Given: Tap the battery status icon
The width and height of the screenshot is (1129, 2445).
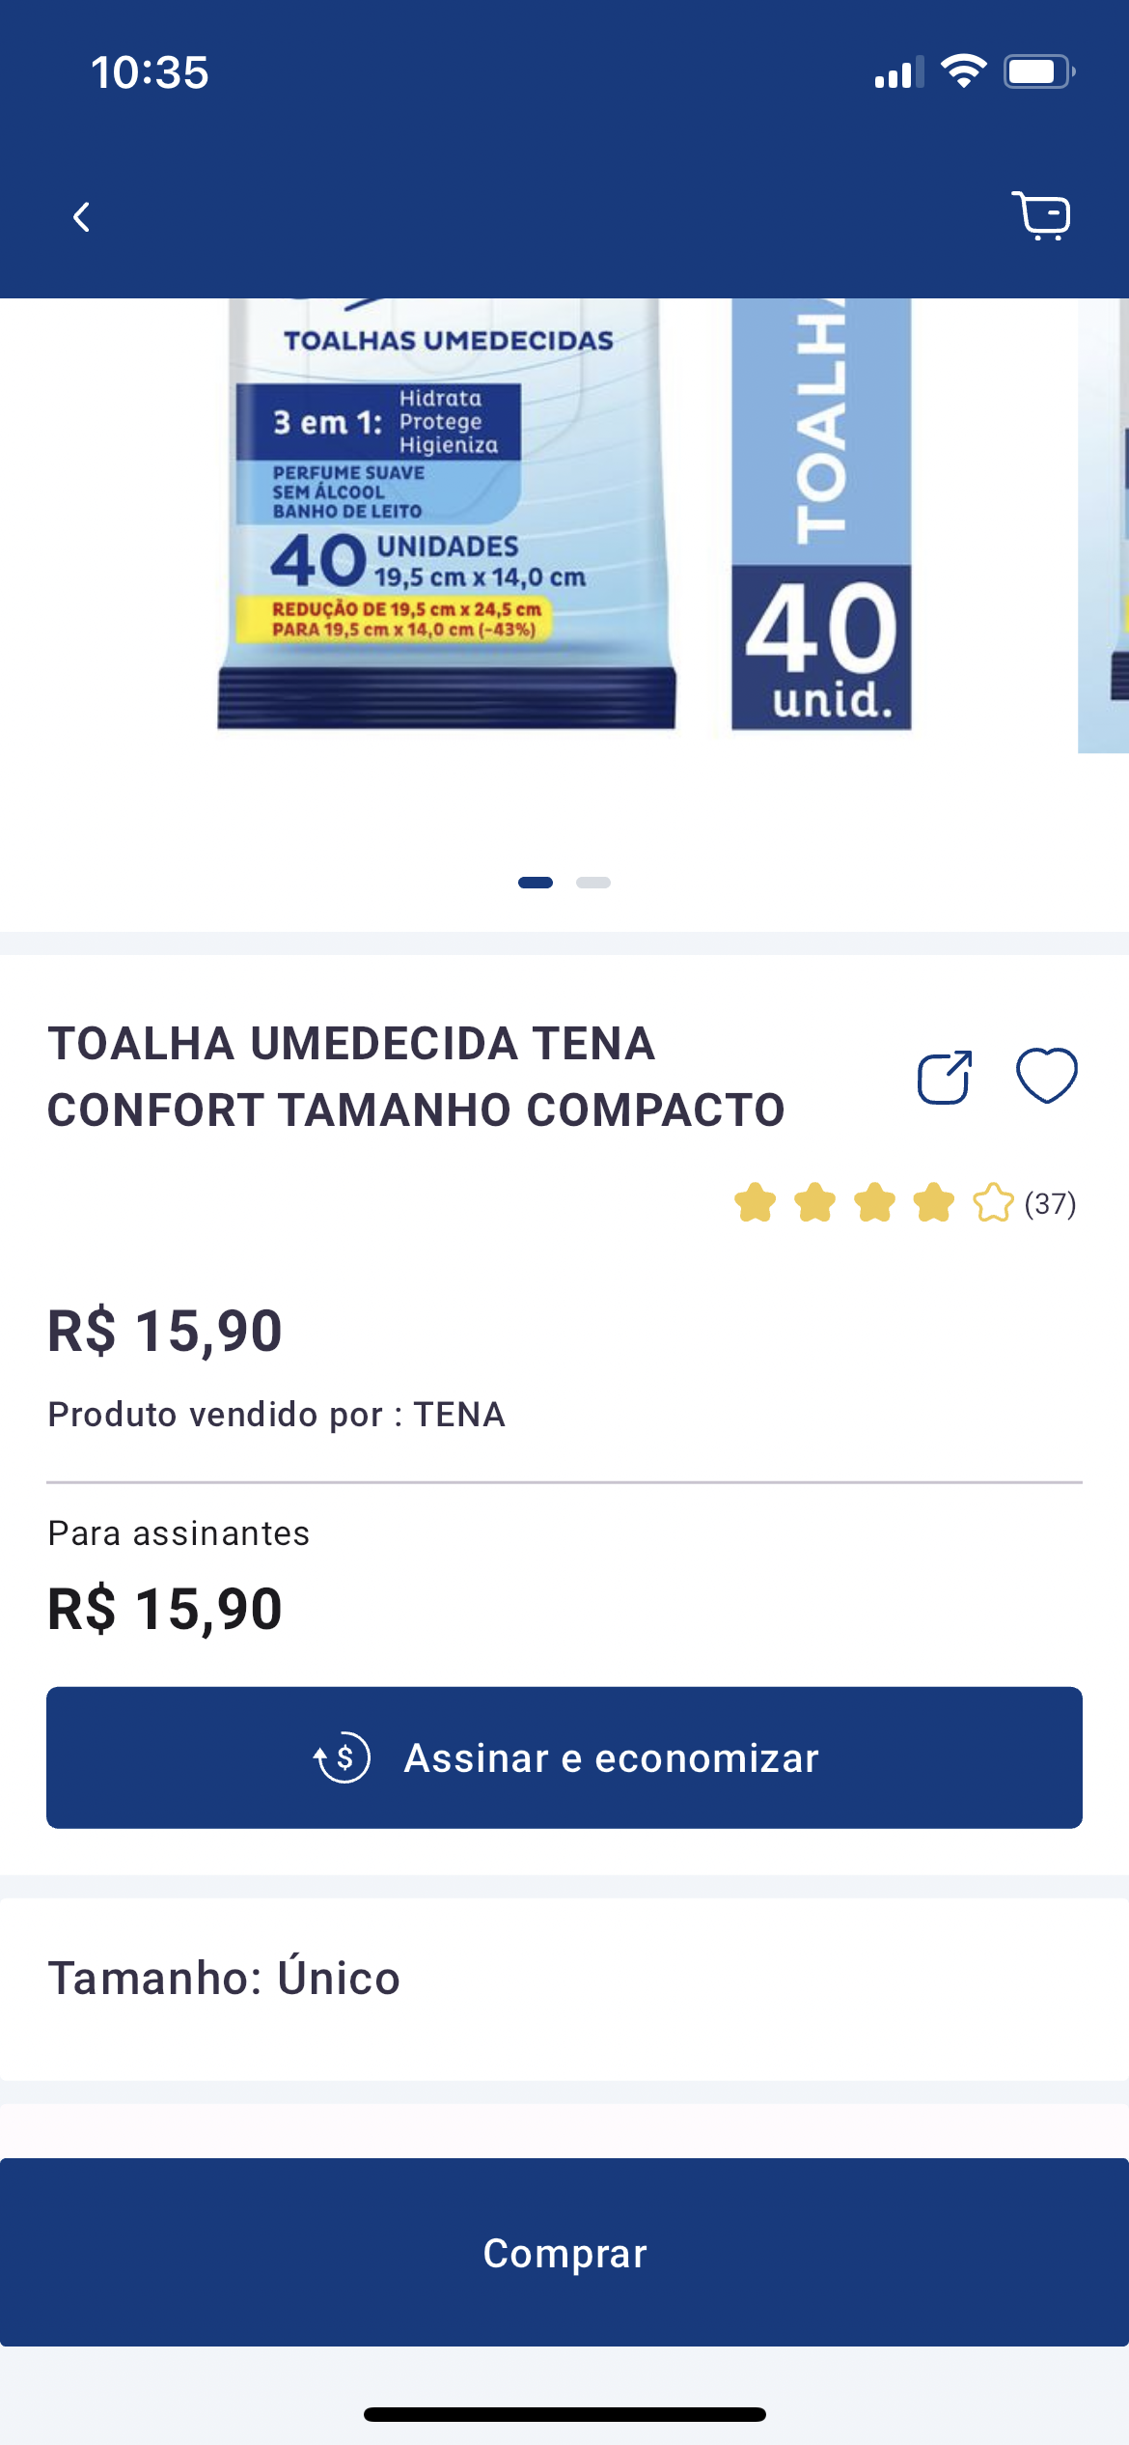Looking at the screenshot, I should 1038,71.
